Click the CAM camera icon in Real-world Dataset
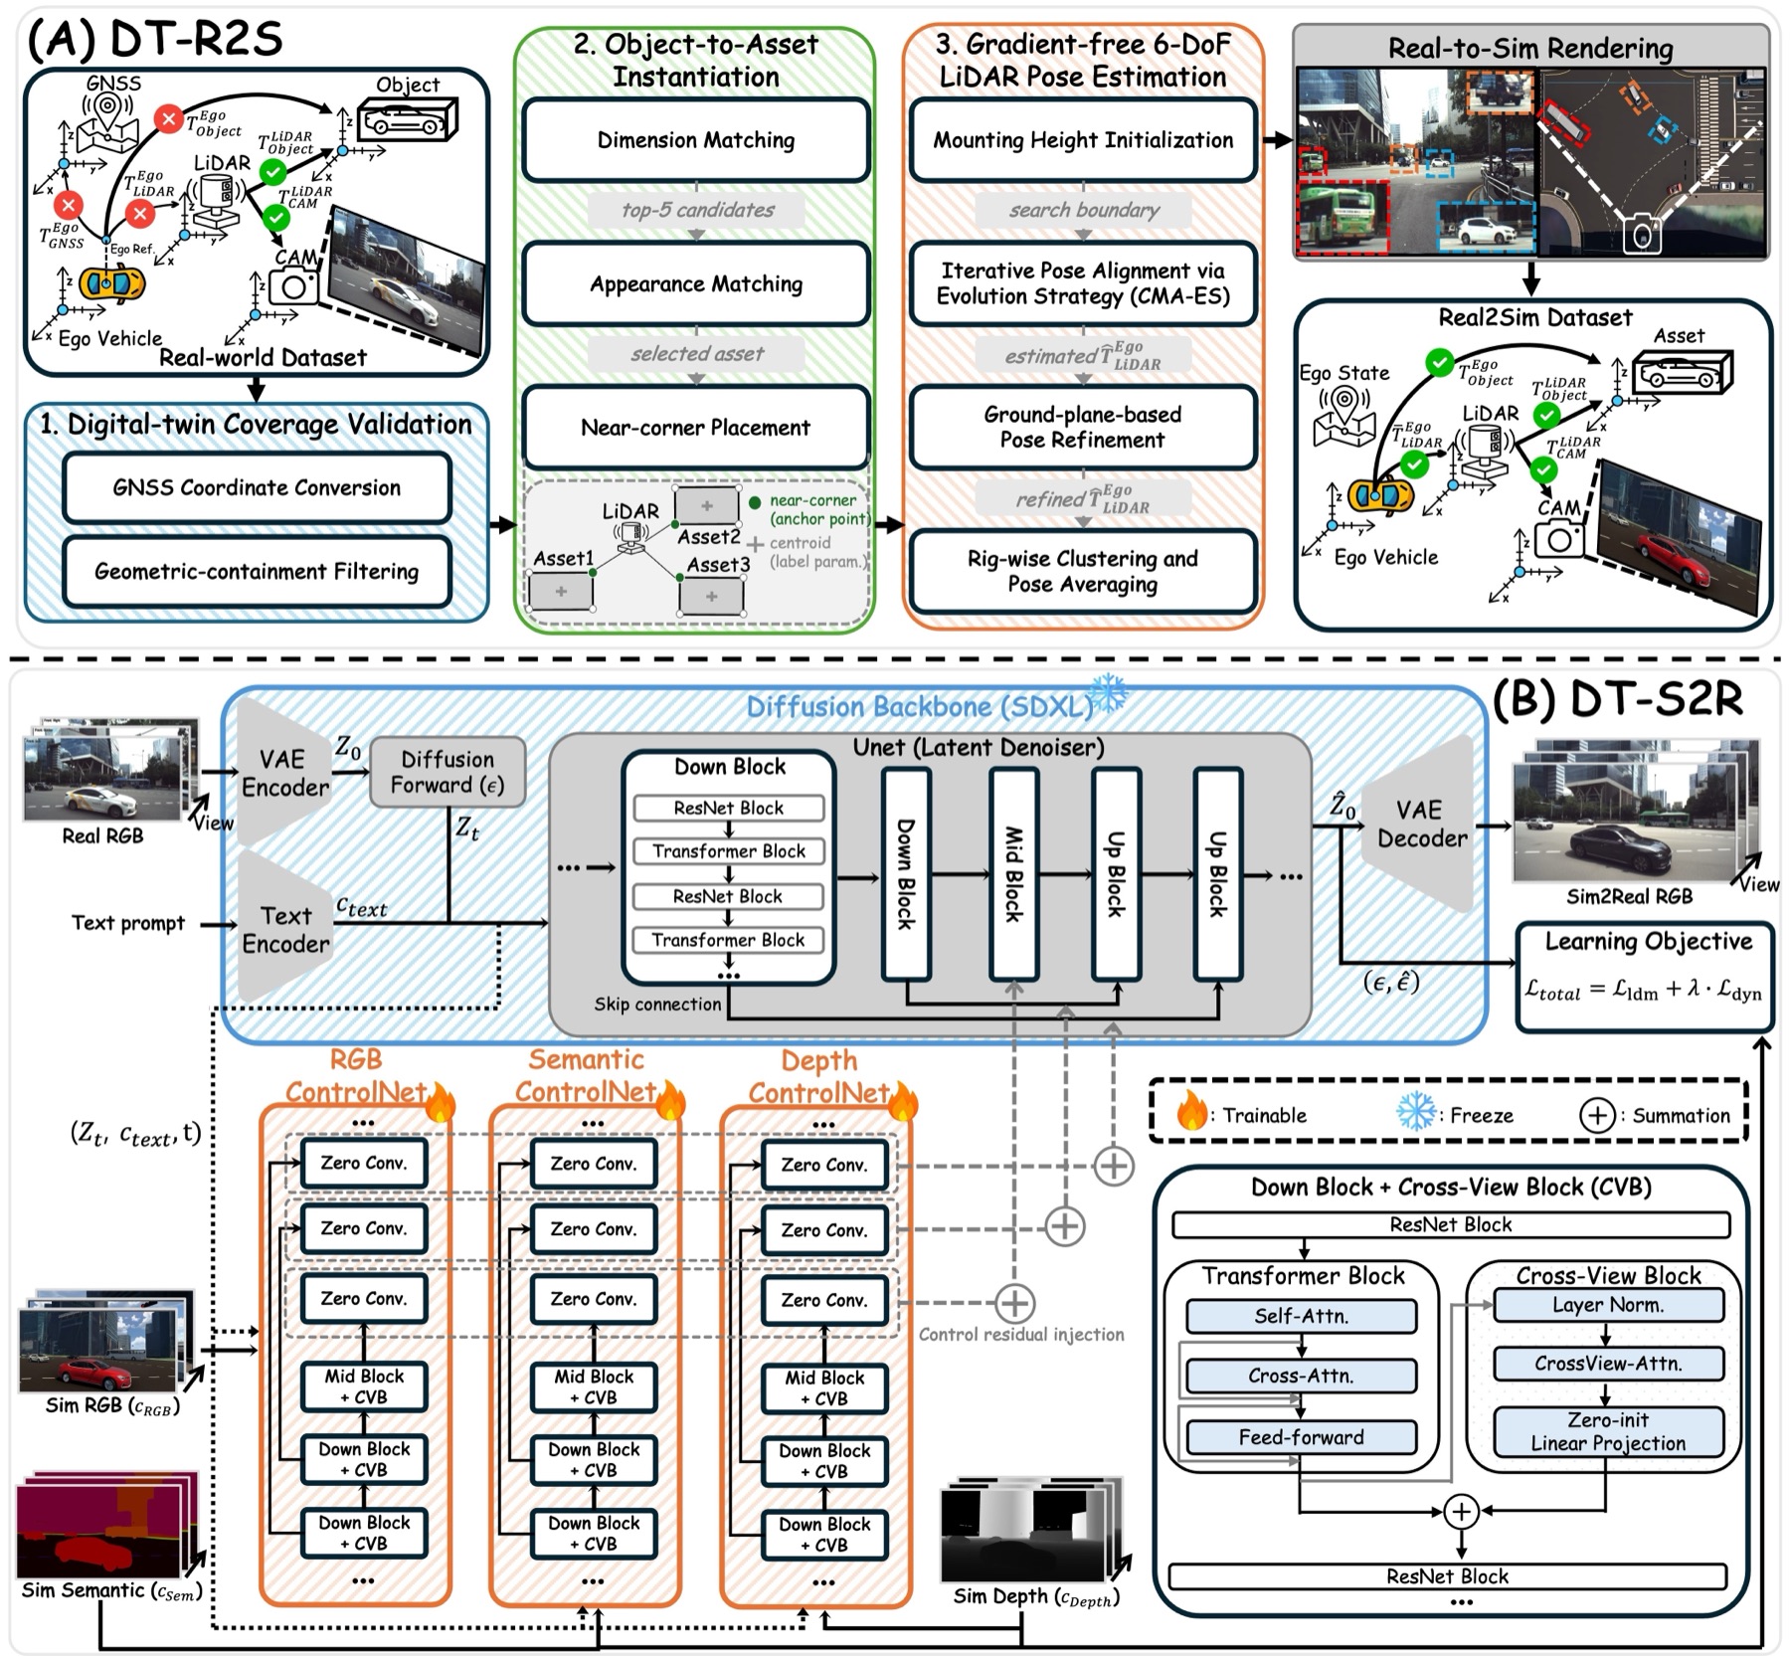Viewport: 1790px width, 1656px height. tap(293, 287)
